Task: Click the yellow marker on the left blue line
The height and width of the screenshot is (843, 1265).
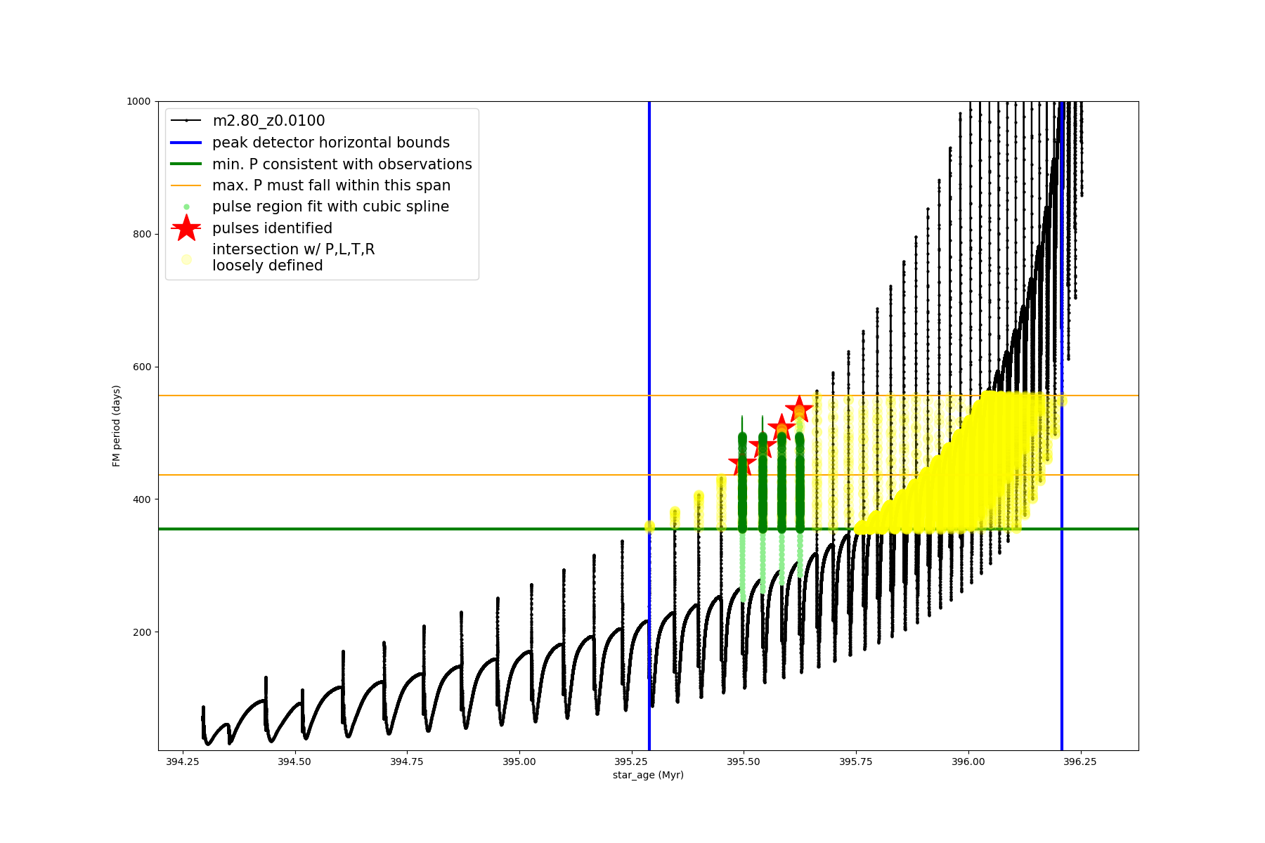Action: pyautogui.click(x=649, y=526)
